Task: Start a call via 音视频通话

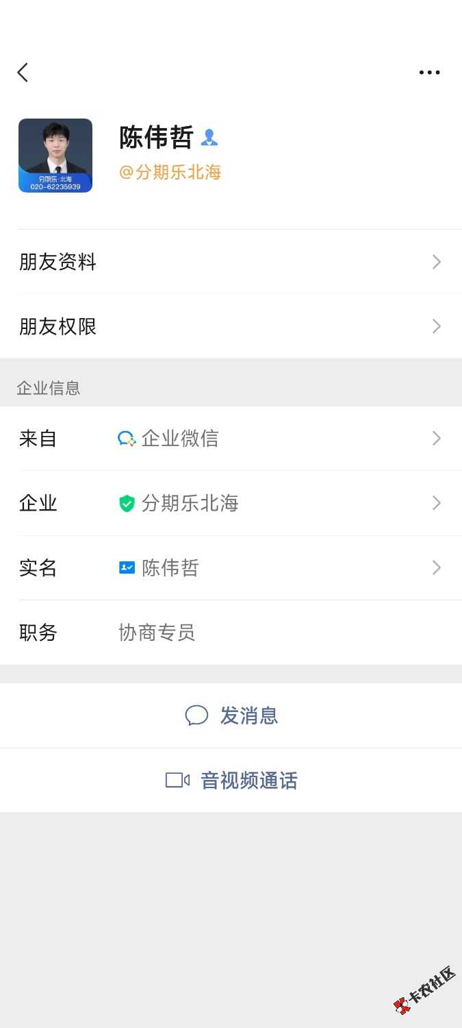Action: tap(248, 780)
